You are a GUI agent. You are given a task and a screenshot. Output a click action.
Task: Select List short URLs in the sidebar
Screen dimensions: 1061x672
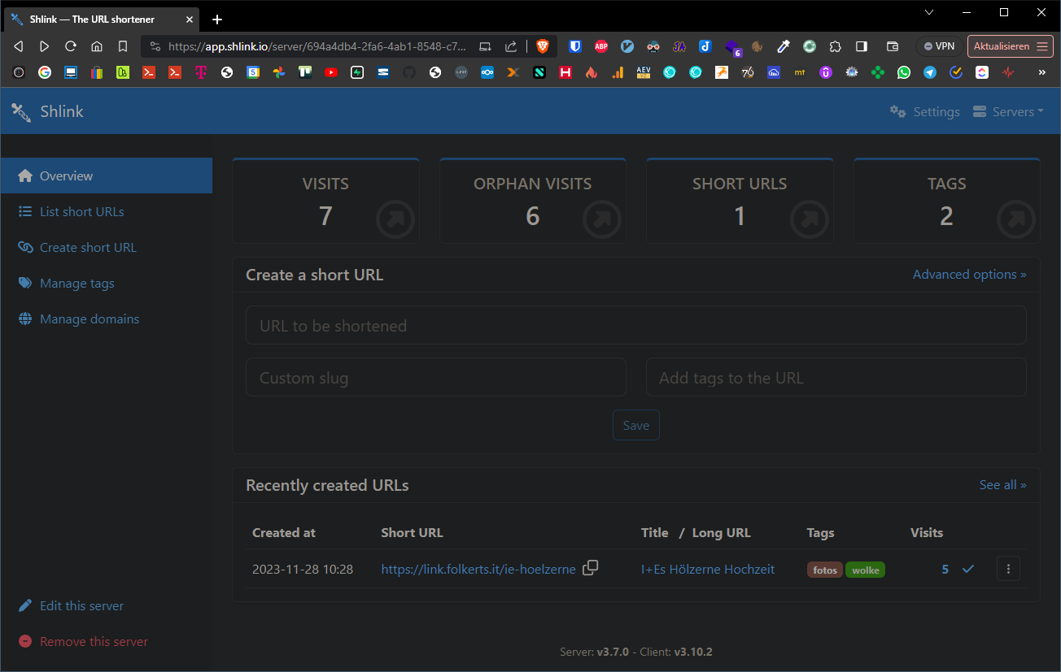tap(81, 212)
